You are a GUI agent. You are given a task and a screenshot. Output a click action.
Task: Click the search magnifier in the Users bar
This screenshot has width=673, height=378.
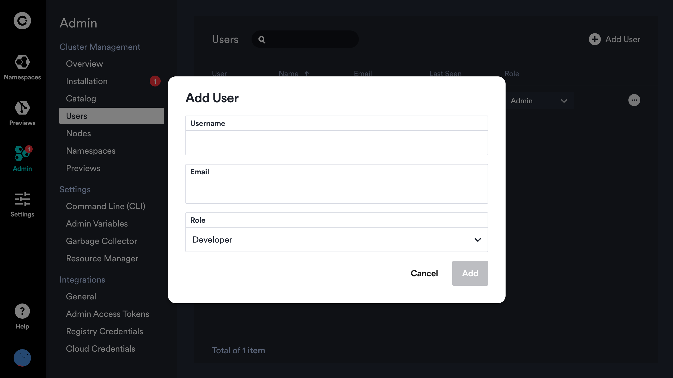point(261,39)
